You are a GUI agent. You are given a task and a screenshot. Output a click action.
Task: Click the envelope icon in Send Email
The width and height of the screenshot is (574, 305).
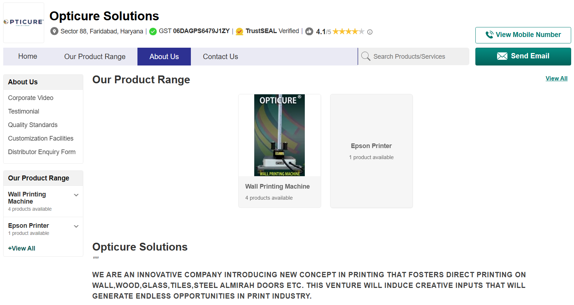[x=502, y=56]
